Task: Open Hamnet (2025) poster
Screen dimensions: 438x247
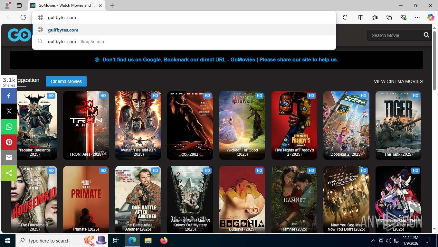Action: [294, 199]
